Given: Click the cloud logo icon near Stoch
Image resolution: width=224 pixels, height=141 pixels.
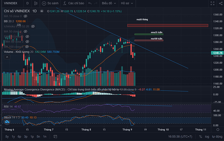Looking at the screenshot, I should [7, 122].
